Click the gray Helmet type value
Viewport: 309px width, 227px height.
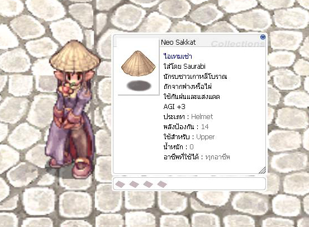pos(202,117)
